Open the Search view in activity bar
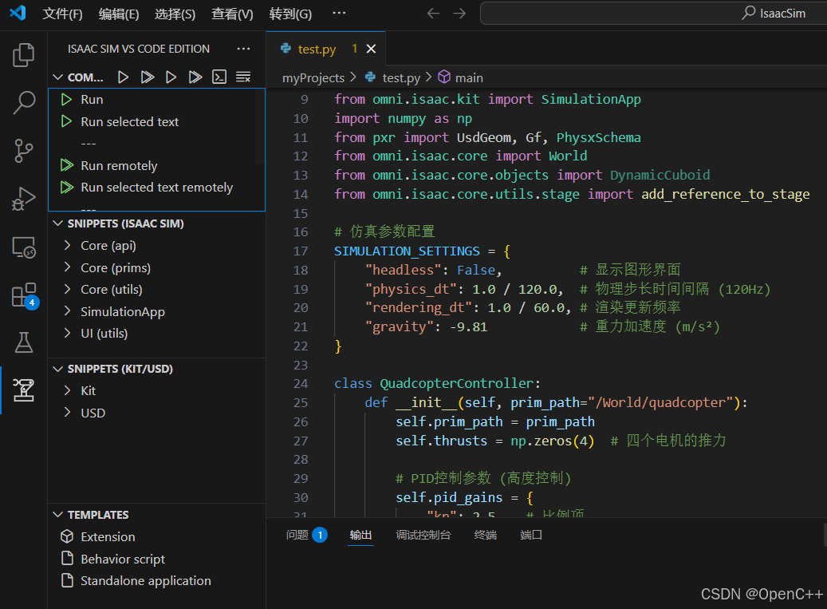This screenshot has width=827, height=609. click(23, 102)
